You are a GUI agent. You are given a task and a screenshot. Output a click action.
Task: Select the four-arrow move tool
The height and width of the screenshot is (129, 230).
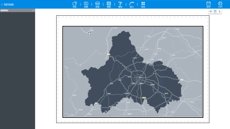[x=211, y=11]
